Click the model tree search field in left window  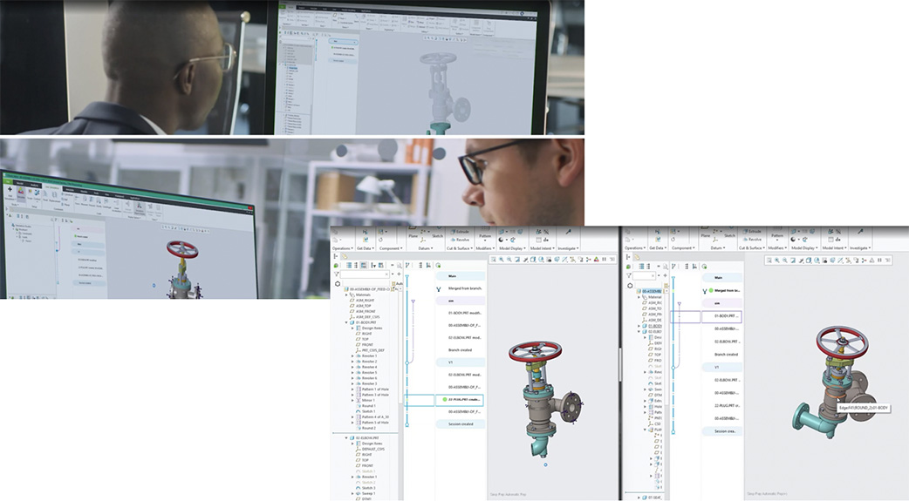pos(365,274)
